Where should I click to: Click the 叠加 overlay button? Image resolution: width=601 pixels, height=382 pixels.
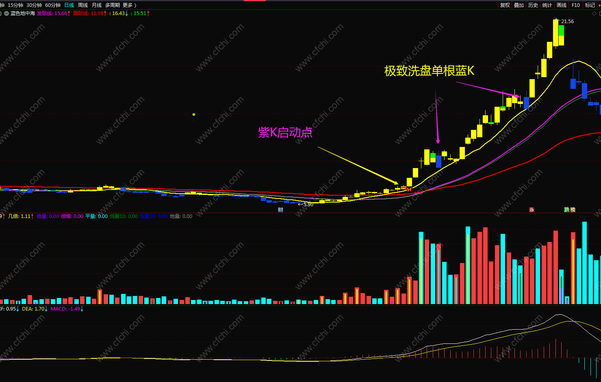click(x=519, y=5)
